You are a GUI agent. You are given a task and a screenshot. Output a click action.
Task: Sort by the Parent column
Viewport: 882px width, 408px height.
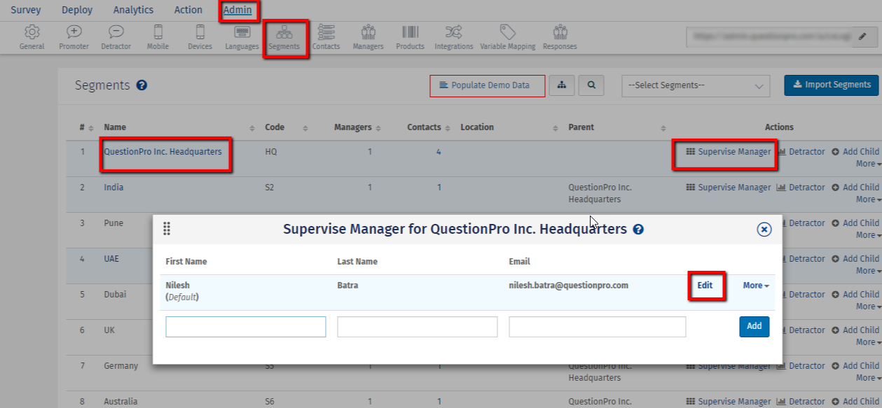(663, 128)
